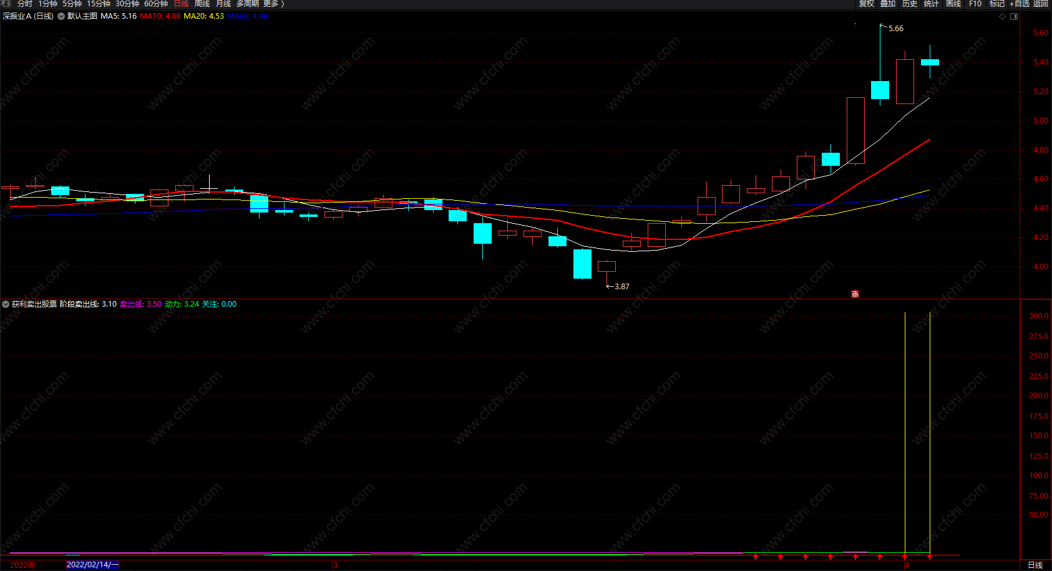Open the 默认主图 indicator dropdown arrow
This screenshot has width=1052, height=571.
point(61,16)
